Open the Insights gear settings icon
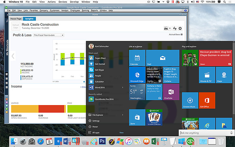Image resolution: width=235 pixels, height=147 pixels. pyautogui.click(x=180, y=29)
